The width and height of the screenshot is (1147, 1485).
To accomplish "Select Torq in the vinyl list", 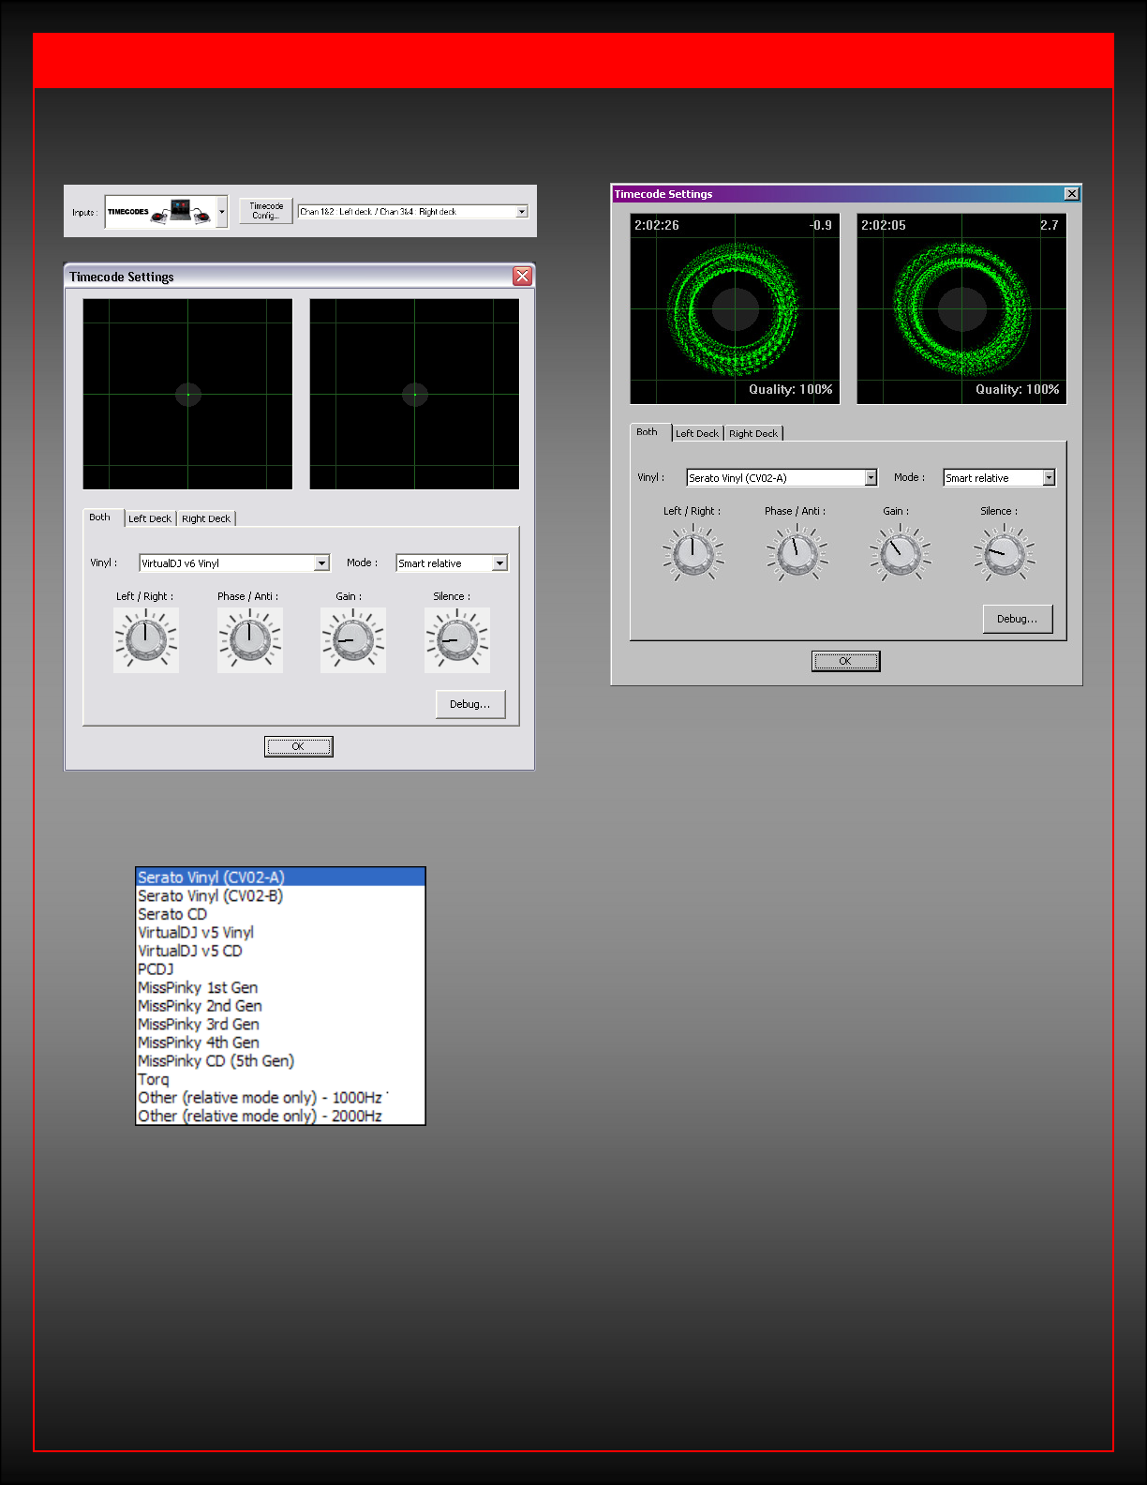I will point(154,1080).
